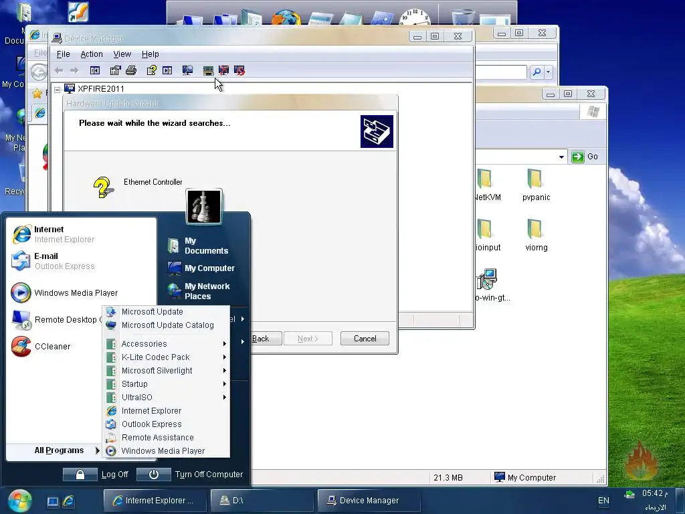The height and width of the screenshot is (514, 685).
Task: Open the Help menu in Device Manager
Action: tap(151, 54)
